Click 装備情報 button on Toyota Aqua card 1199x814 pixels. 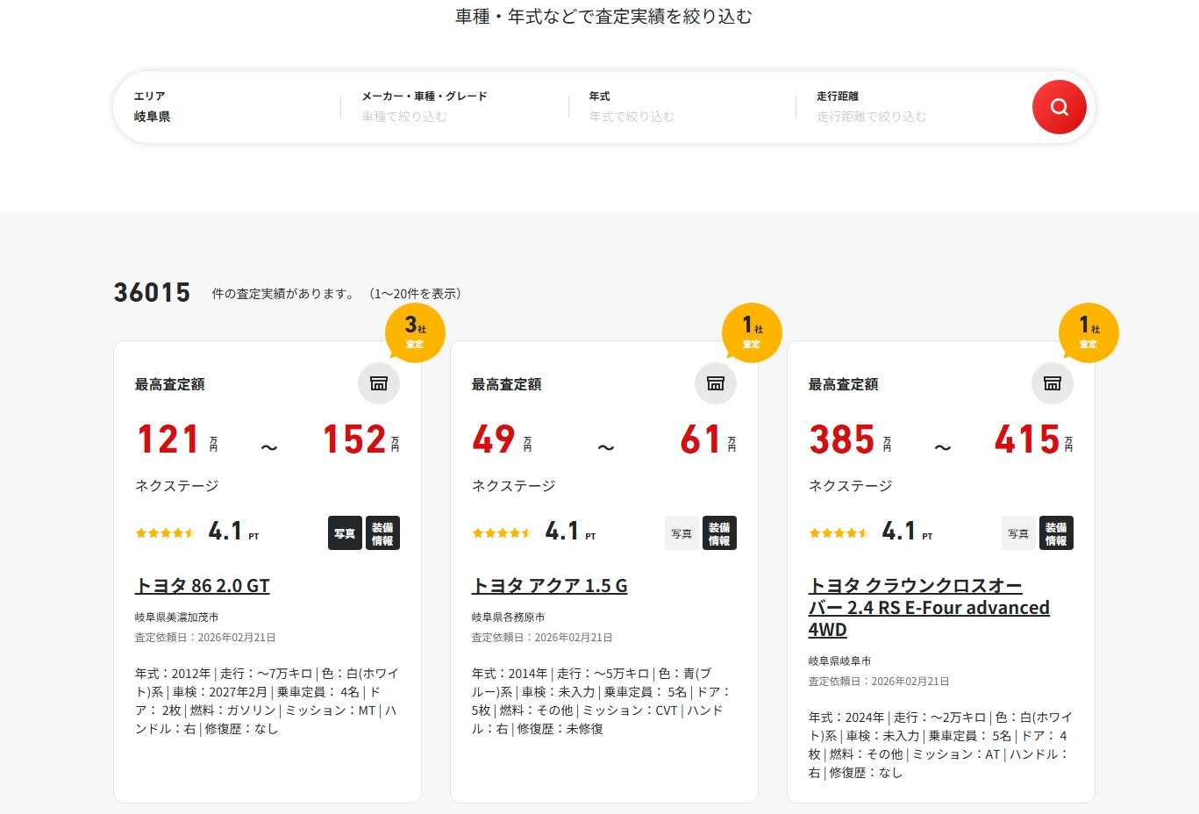point(719,533)
